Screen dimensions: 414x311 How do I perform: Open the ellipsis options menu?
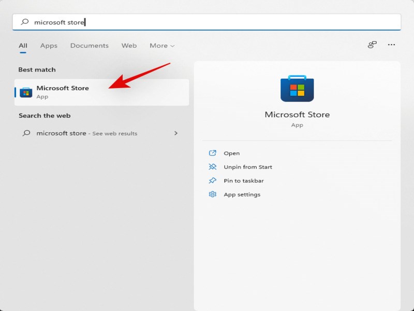pyautogui.click(x=391, y=45)
